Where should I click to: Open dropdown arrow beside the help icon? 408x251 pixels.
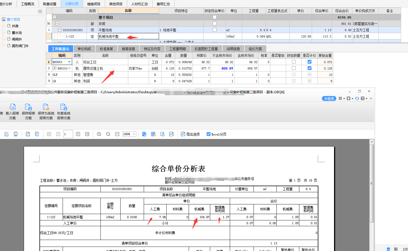tap(366, 99)
